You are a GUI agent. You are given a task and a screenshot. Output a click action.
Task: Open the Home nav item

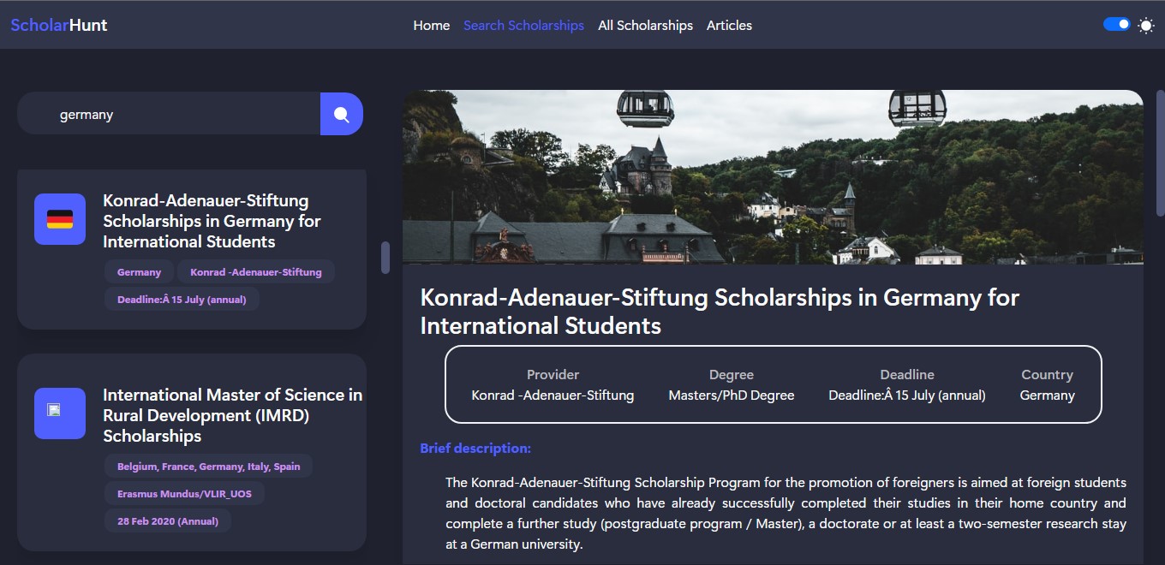tap(432, 26)
